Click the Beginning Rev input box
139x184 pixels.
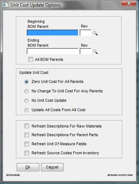pos(86,33)
